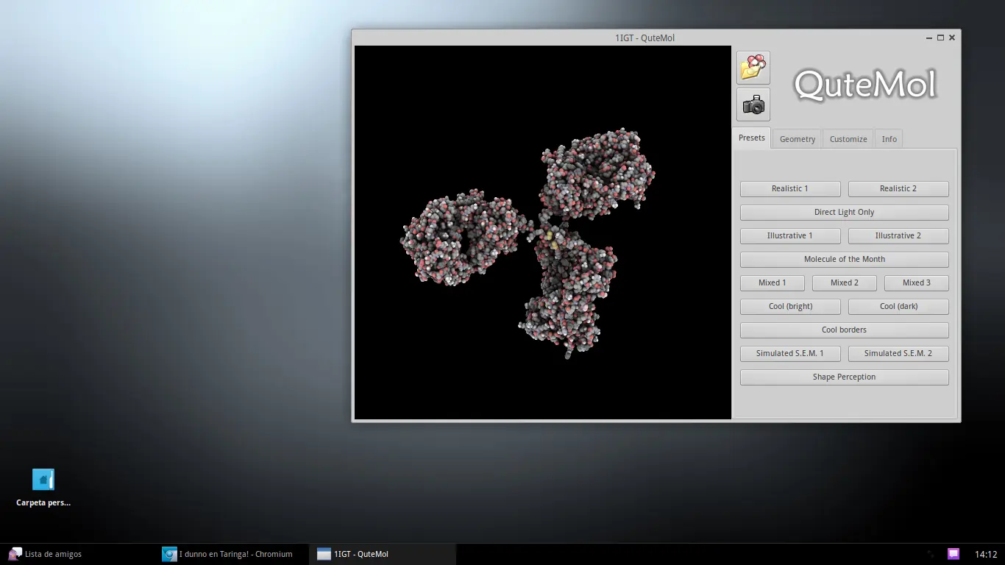Apply the Simulated S.E.M. 1 preset
Screen dimensions: 1005x565
[x=790, y=353]
